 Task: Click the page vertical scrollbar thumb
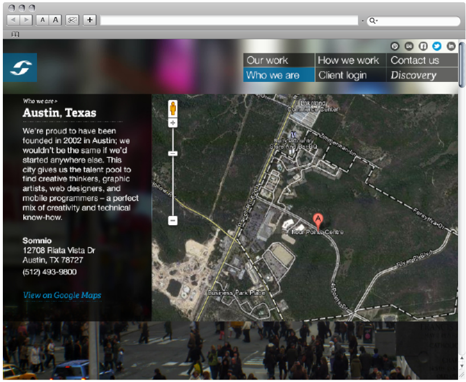[461, 65]
